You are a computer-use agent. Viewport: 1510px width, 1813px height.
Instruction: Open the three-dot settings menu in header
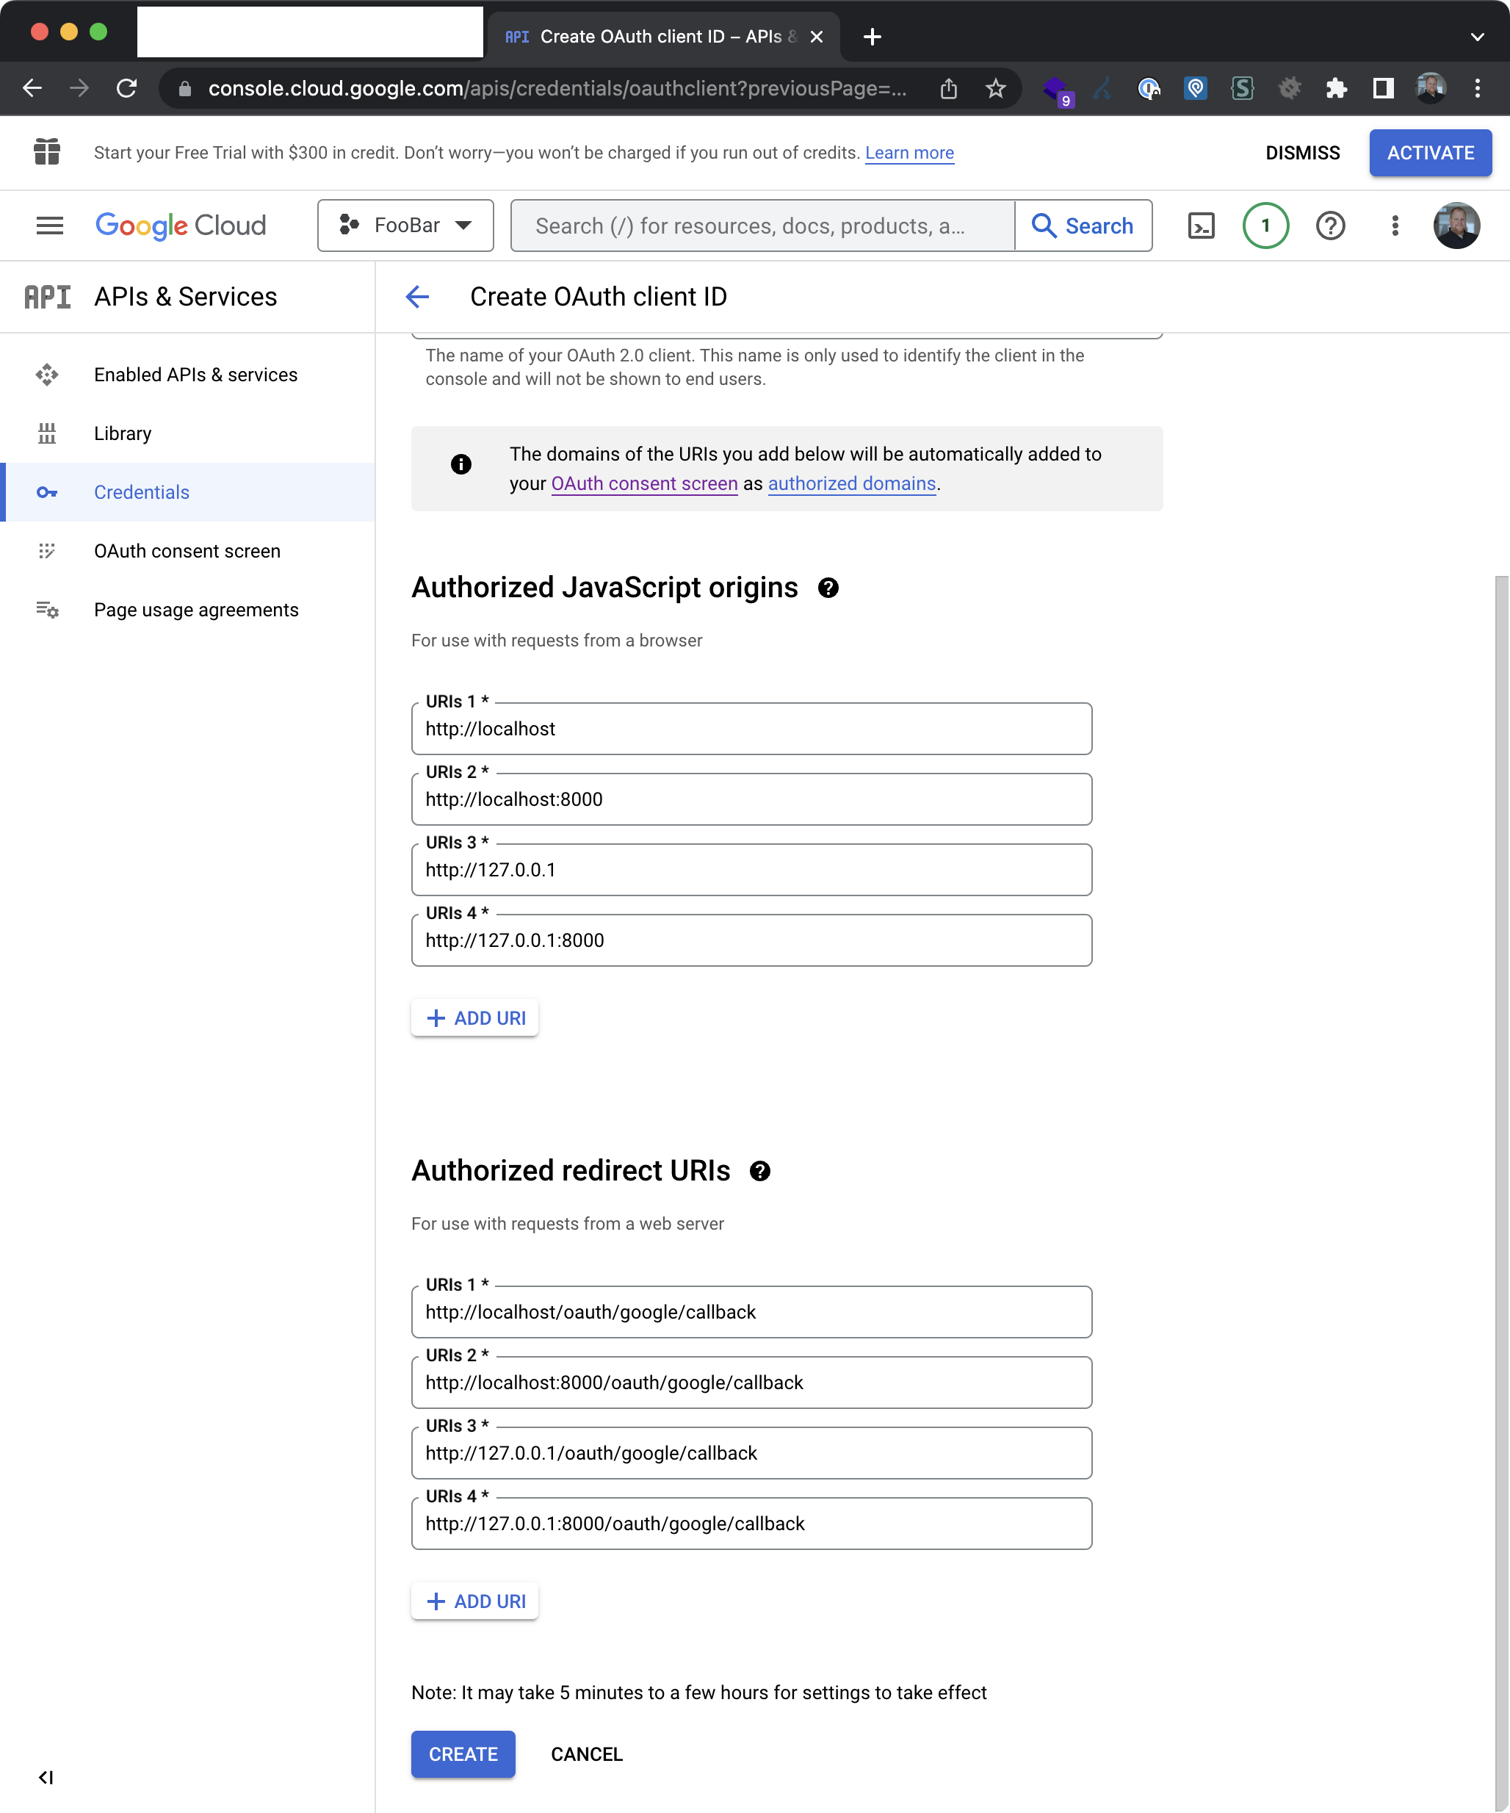point(1394,226)
